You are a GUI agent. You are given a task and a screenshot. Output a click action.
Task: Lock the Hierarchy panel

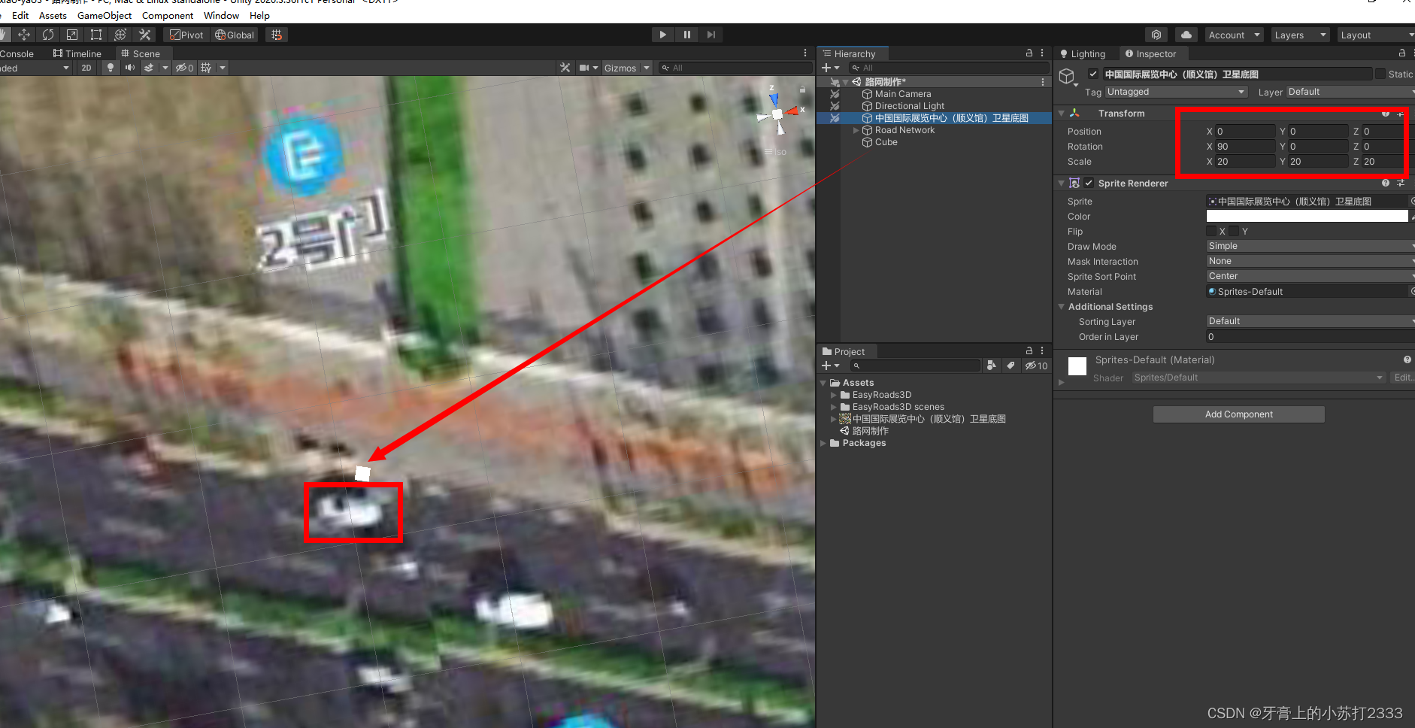point(1029,53)
